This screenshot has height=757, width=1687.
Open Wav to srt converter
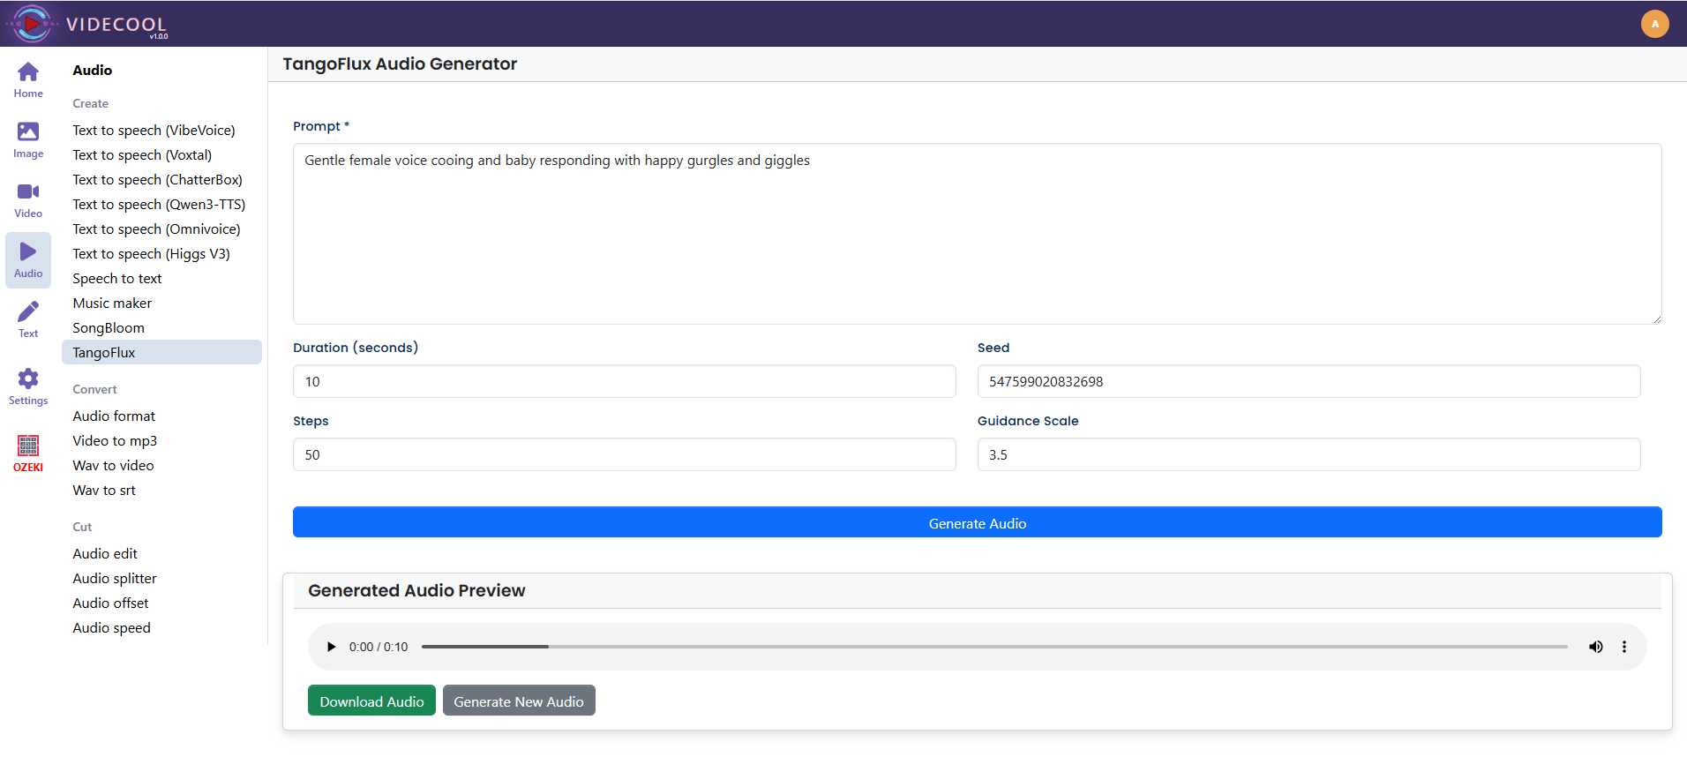104,490
